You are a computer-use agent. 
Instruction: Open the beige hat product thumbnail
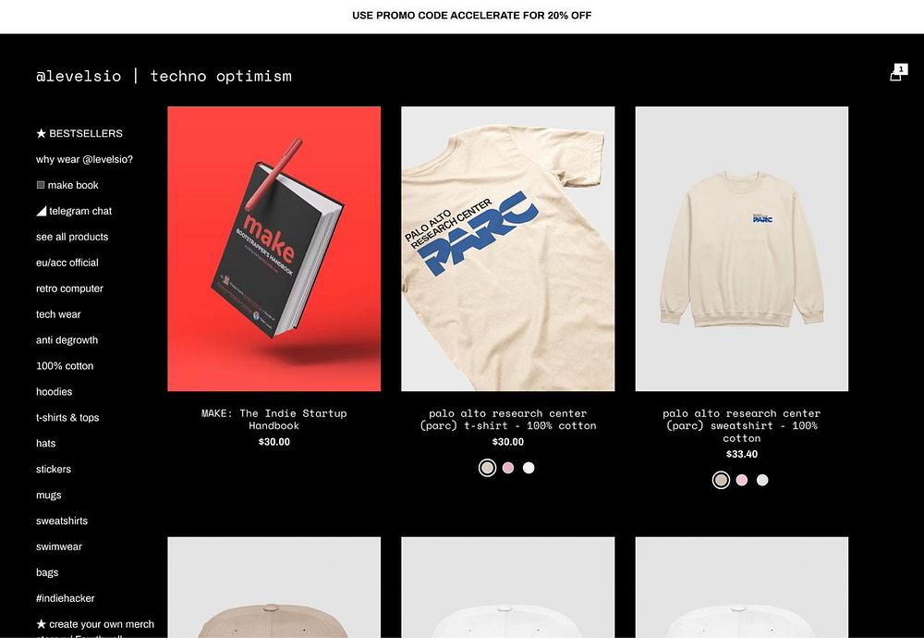(274, 587)
